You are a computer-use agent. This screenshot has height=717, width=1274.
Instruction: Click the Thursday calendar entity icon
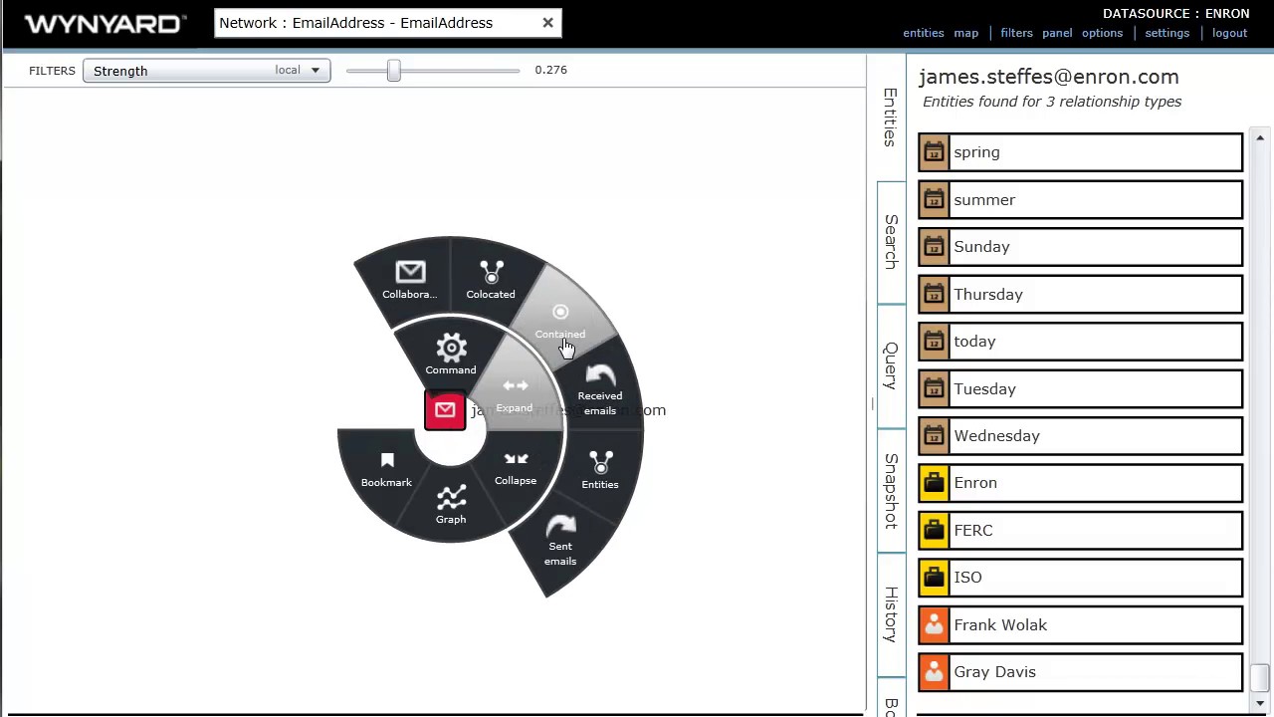934,295
